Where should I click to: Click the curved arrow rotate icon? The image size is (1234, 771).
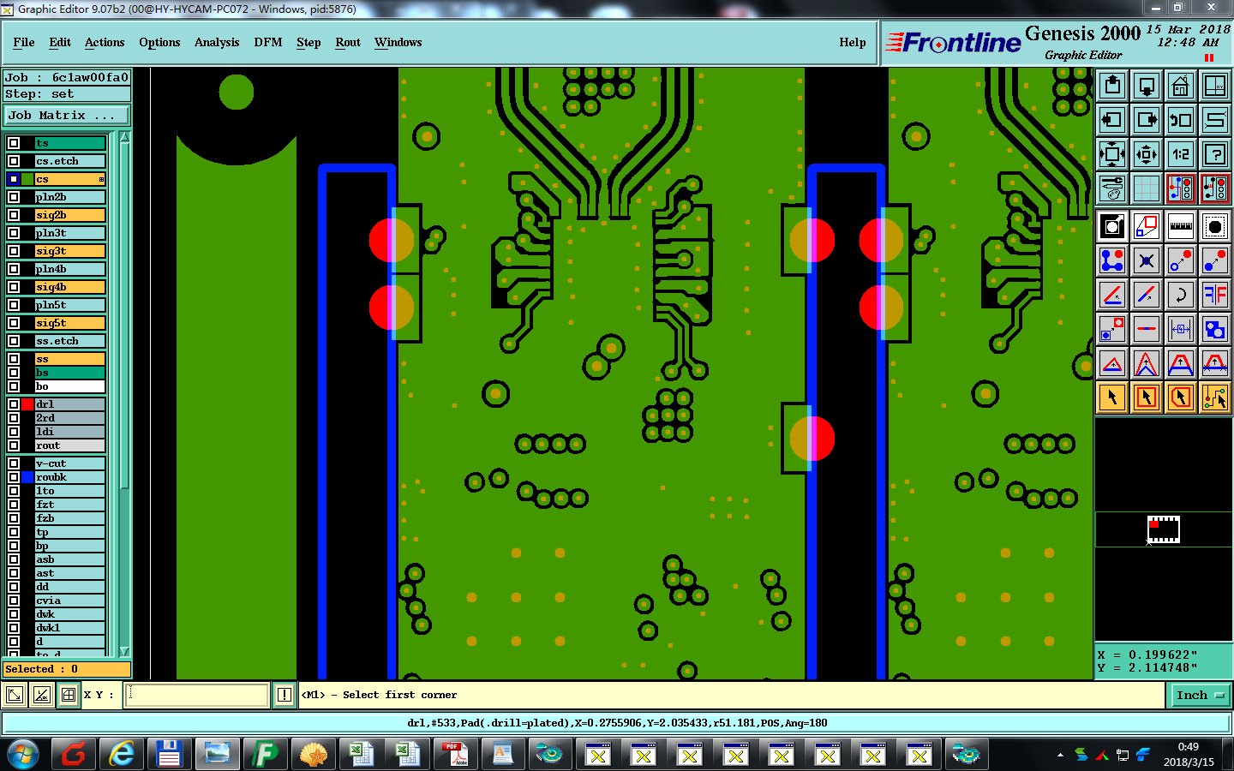[x=1181, y=295]
